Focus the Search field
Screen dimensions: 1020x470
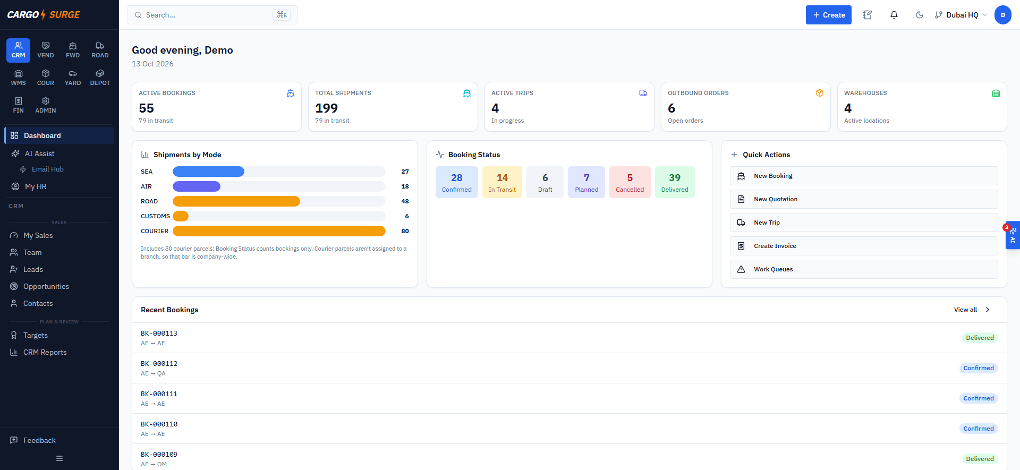click(212, 15)
